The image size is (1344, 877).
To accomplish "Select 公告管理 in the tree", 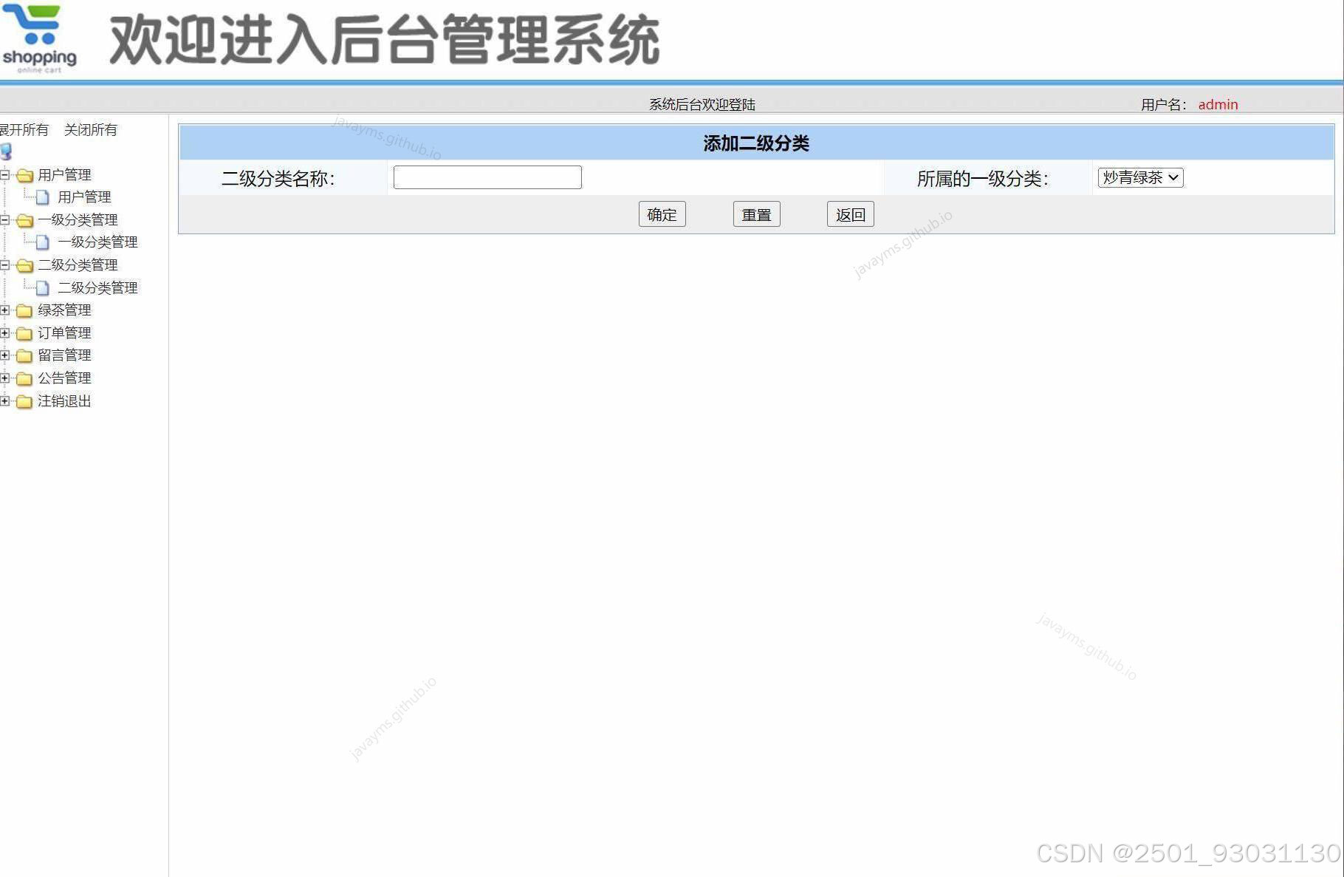I will (x=65, y=378).
